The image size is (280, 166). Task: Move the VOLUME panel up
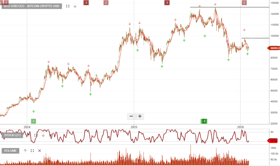point(25,150)
